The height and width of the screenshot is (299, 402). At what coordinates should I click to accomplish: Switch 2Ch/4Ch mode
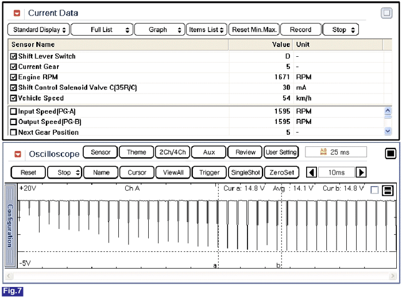tap(172, 152)
